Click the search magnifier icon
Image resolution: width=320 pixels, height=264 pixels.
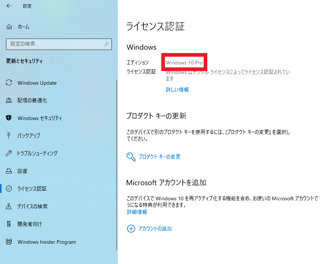[106, 44]
